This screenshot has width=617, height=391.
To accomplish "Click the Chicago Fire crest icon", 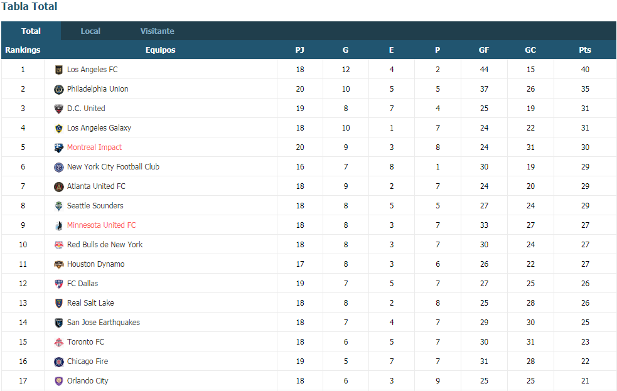I will pos(58,362).
